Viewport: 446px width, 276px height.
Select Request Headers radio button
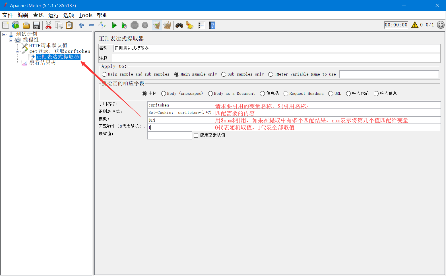303,93
